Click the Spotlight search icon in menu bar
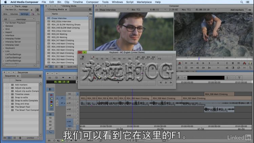Viewport: 254px width, 143px height. pos(241,2)
